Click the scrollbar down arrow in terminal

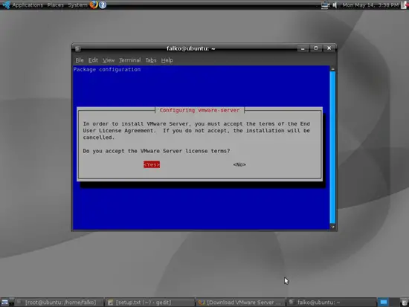coord(332,227)
